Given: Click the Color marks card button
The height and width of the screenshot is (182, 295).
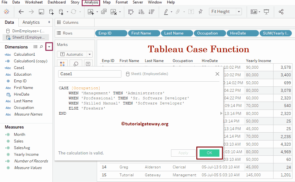Looking at the screenshot, I should tap(62, 64).
